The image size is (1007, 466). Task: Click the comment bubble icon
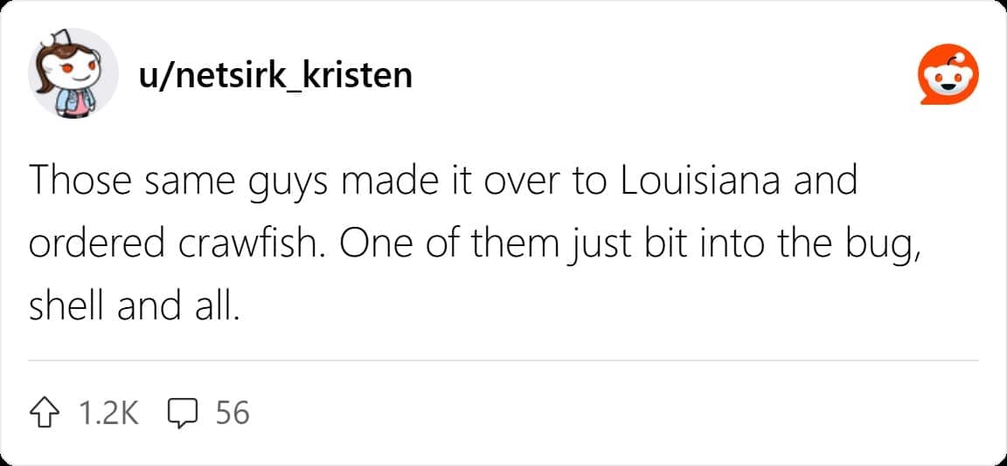click(183, 412)
